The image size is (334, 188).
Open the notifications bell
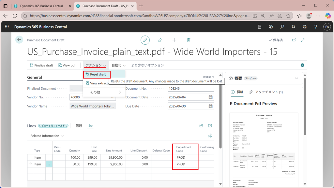[293, 27]
